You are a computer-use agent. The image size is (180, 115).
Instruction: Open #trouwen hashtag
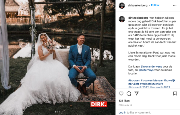[134, 80]
